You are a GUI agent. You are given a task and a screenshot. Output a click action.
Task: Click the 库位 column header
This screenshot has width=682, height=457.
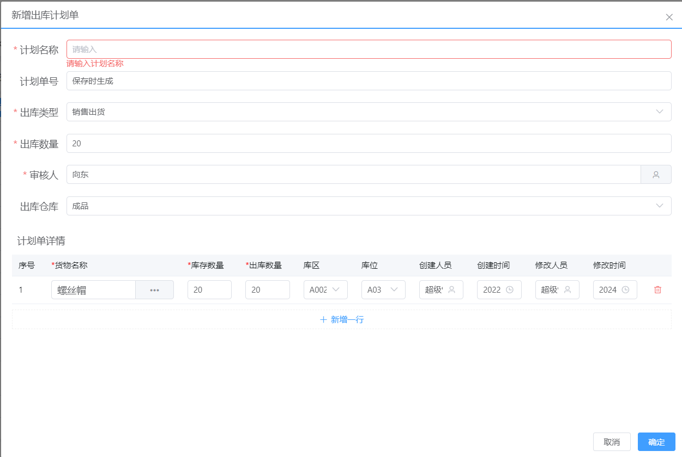[x=370, y=265]
